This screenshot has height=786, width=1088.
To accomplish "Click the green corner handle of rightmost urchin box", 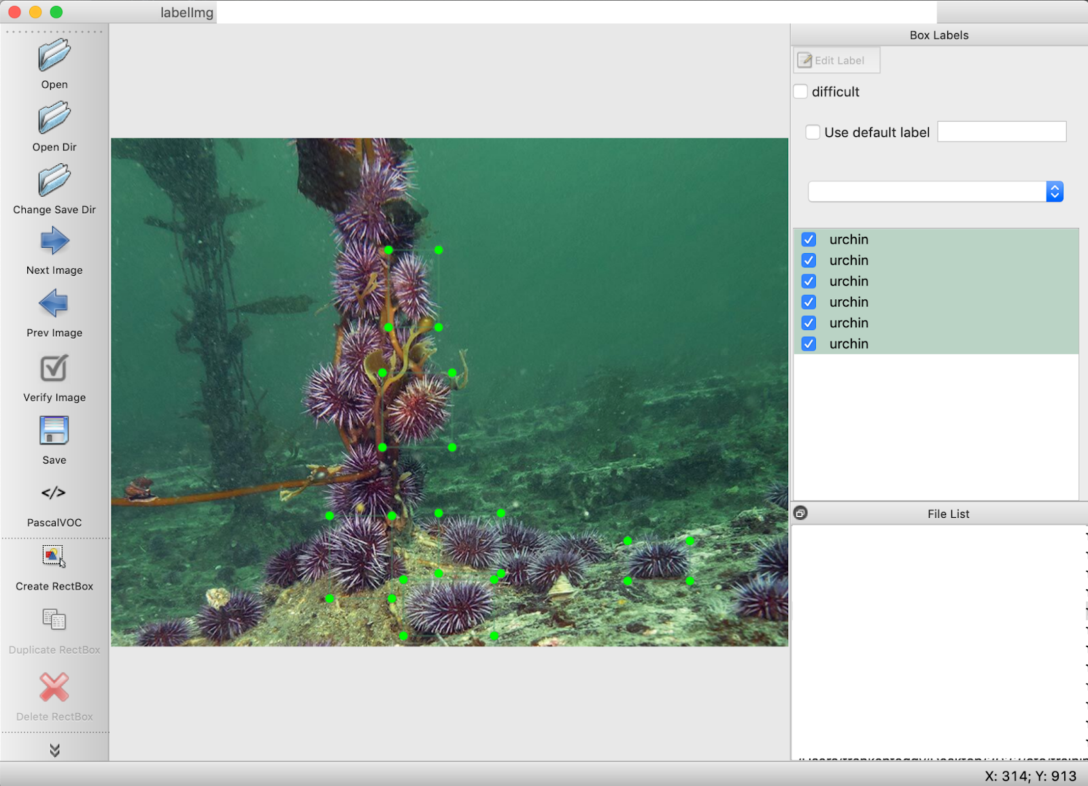I will pos(690,541).
